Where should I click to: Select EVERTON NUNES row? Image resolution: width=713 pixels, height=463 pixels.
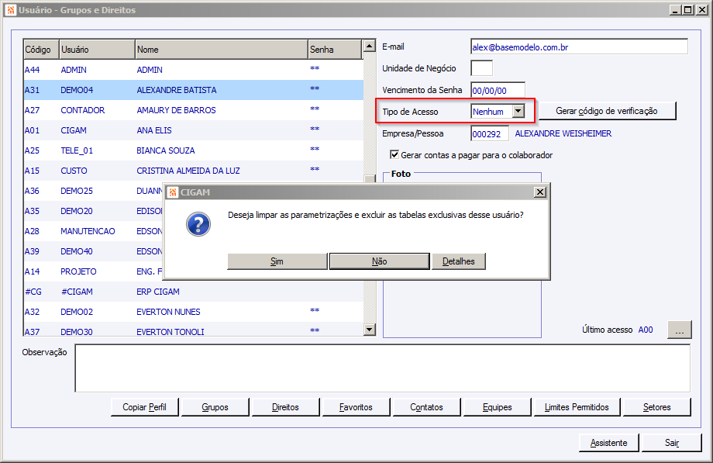click(194, 312)
